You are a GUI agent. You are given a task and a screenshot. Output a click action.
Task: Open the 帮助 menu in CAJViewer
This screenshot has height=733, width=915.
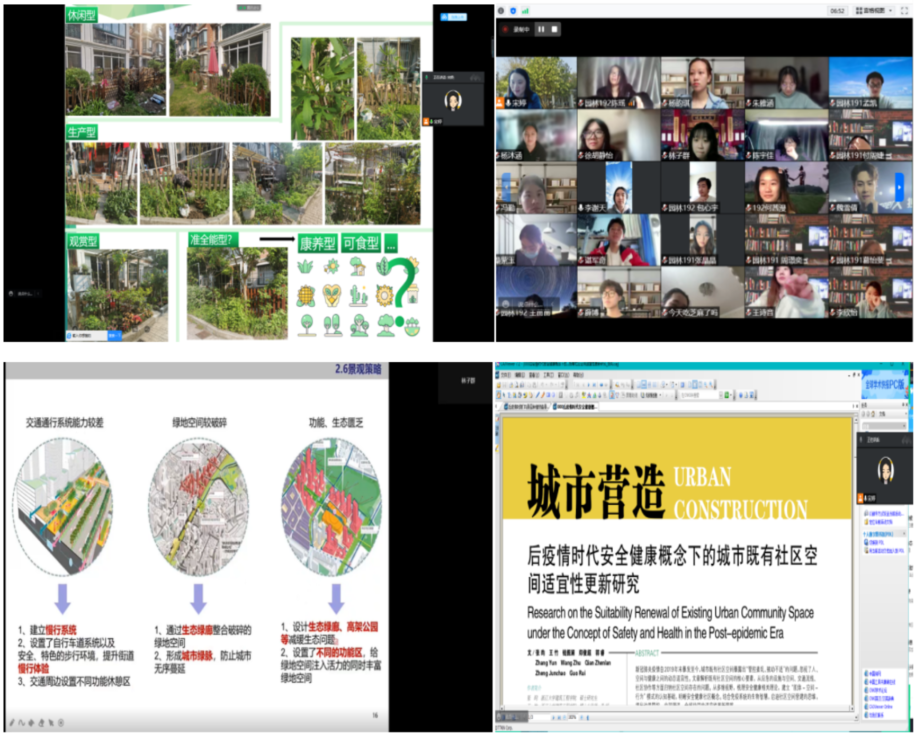578,375
